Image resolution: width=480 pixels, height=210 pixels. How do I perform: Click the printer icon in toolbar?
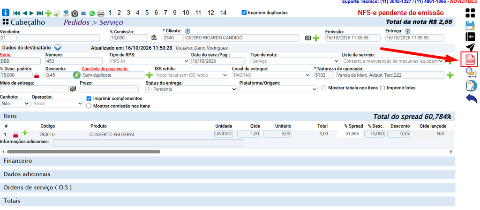(x=101, y=13)
